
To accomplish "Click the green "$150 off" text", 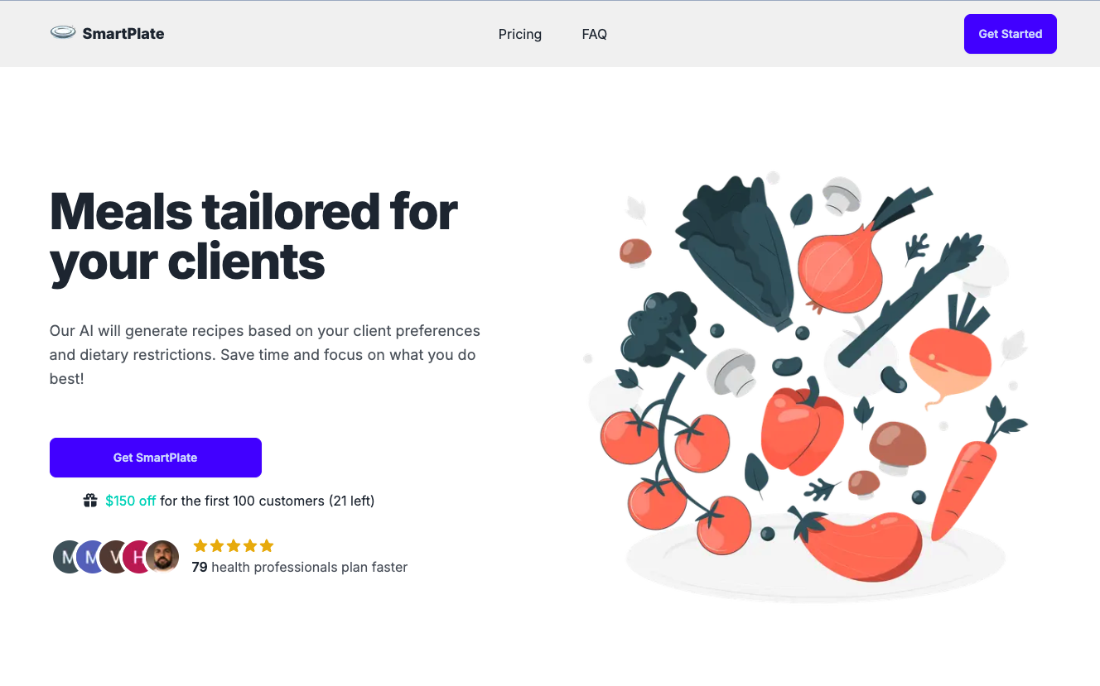I will 131,501.
